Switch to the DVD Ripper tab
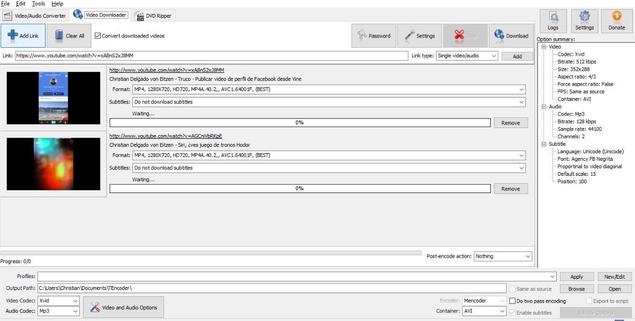The image size is (635, 321). click(x=153, y=16)
